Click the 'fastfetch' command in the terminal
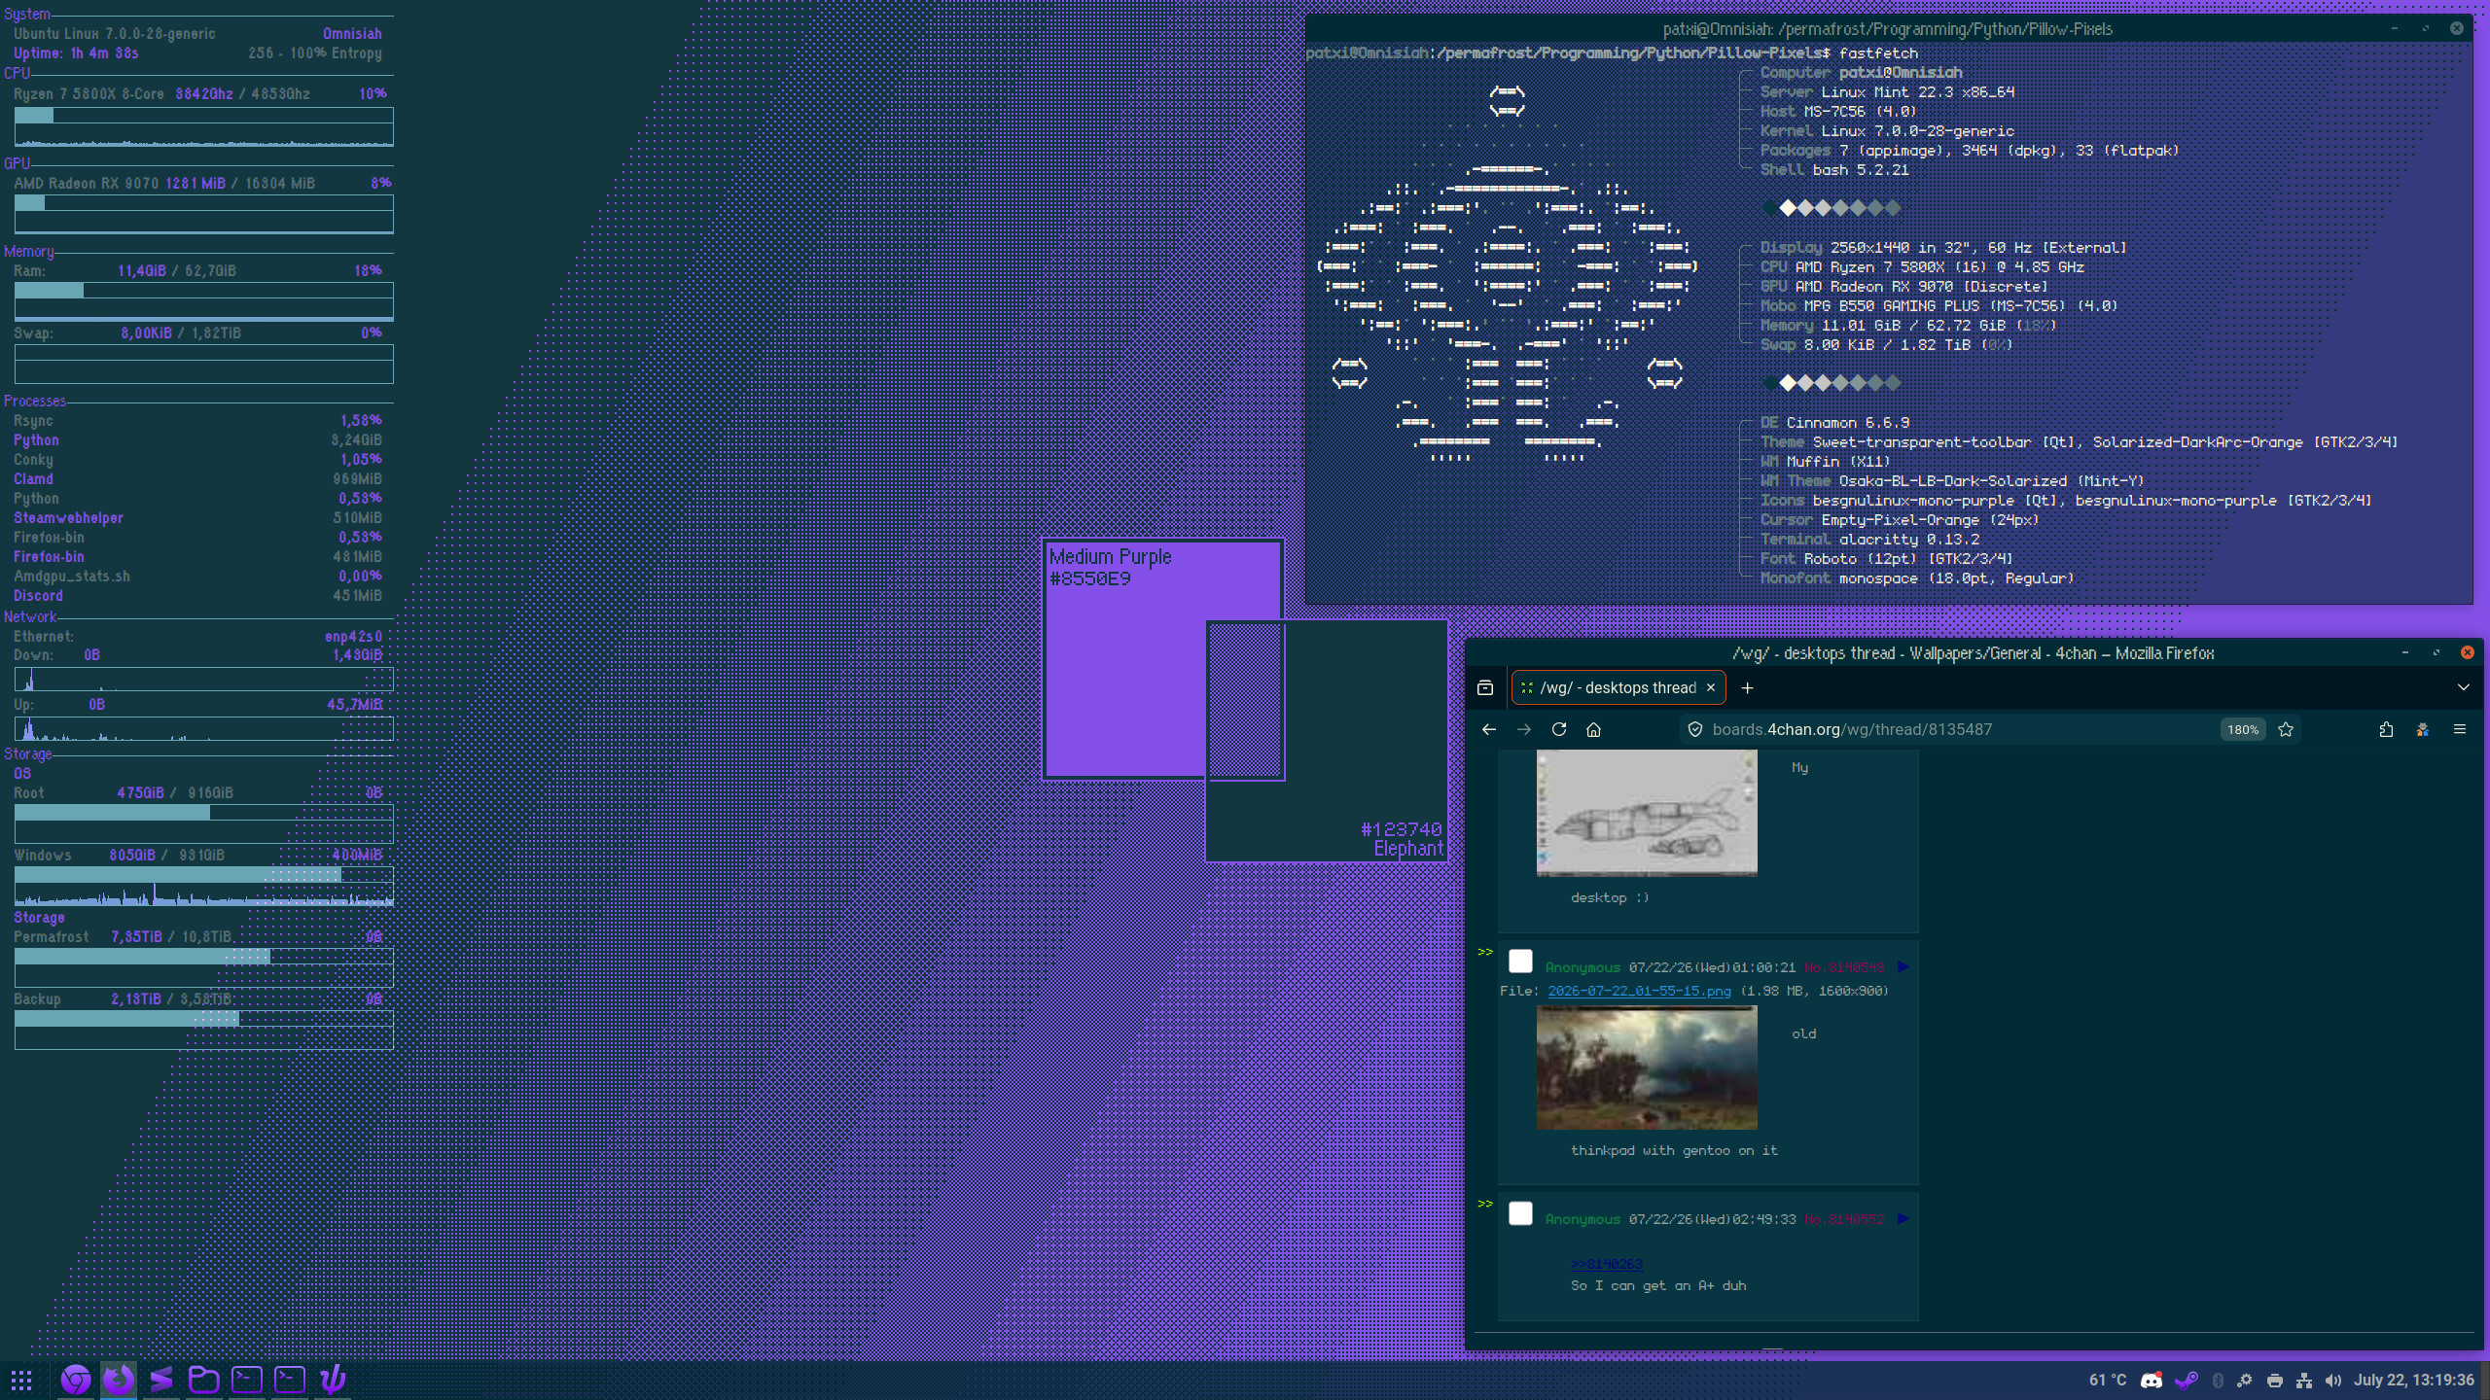This screenshot has height=1400, width=2490. 1878,53
